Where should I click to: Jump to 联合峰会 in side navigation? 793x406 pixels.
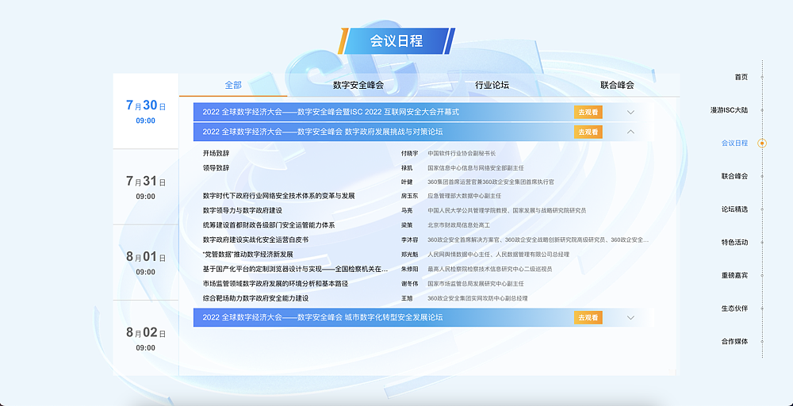click(x=734, y=177)
